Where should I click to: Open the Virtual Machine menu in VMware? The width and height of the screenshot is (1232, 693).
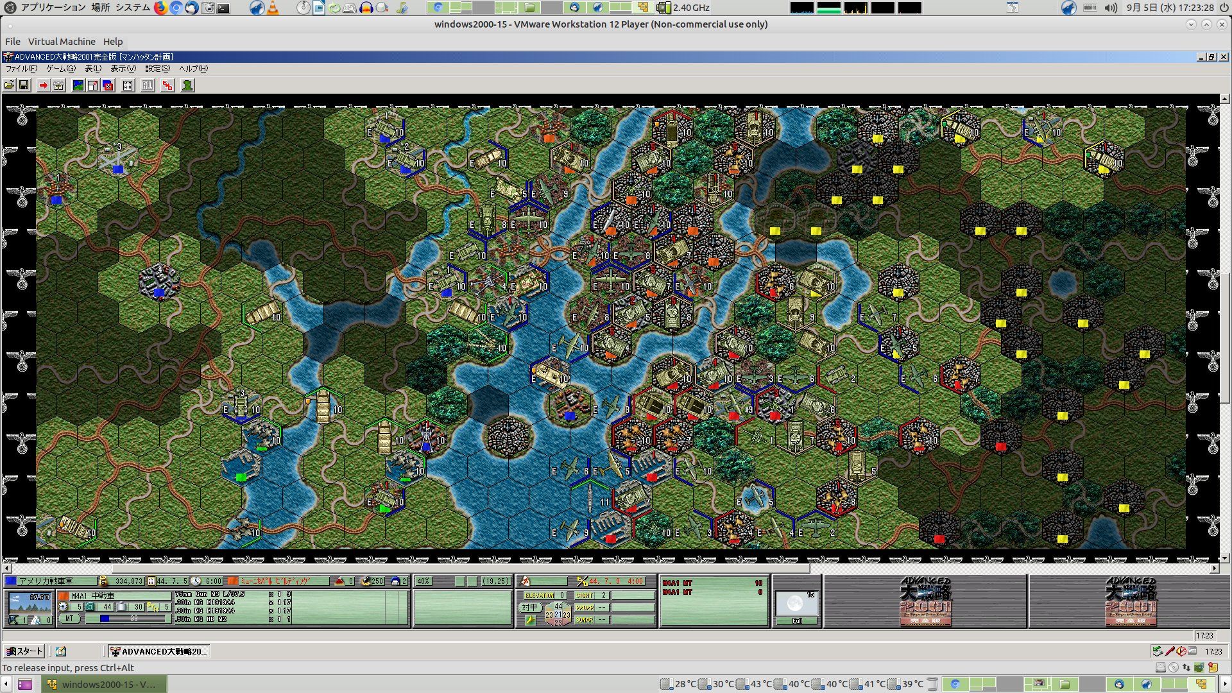[x=62, y=42]
